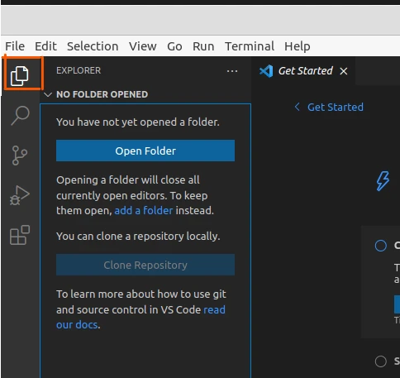Click the VS Code logo on tab

[266, 71]
